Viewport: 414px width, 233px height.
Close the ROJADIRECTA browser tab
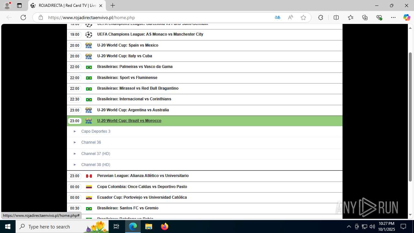coord(101,6)
